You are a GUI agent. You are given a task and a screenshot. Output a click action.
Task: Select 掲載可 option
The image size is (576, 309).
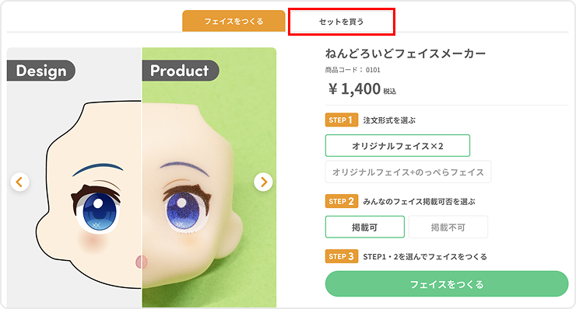click(x=365, y=227)
